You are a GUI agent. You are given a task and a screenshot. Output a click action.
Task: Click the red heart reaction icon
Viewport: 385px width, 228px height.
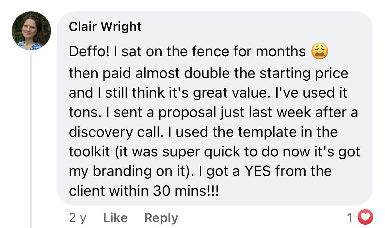365,217
